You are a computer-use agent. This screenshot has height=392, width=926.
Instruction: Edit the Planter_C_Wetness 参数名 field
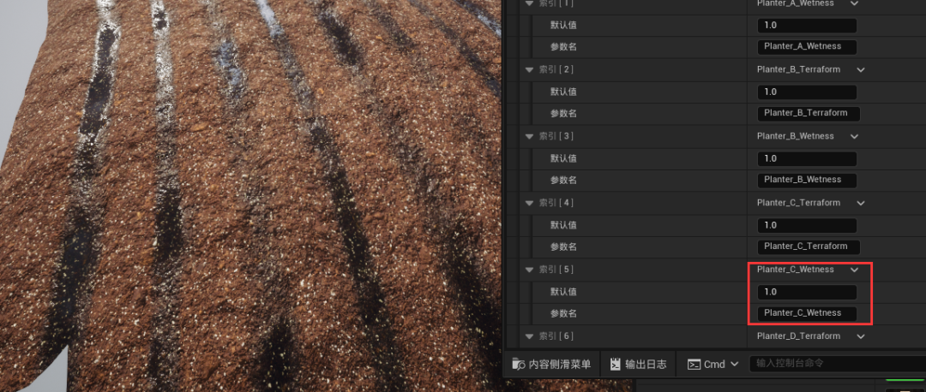(807, 313)
